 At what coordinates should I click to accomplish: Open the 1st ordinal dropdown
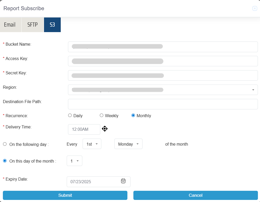pyautogui.click(x=92, y=144)
